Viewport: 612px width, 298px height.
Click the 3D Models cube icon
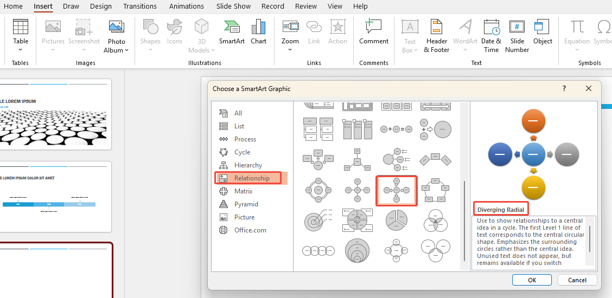coord(201,27)
